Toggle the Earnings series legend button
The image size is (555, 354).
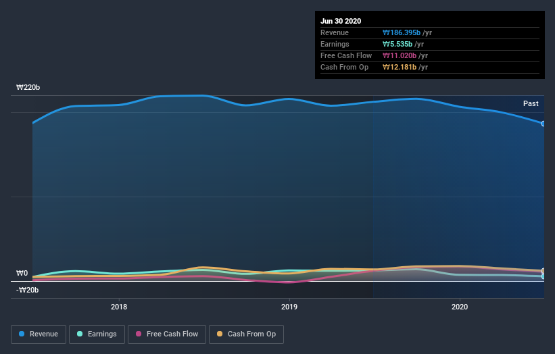(x=97, y=334)
